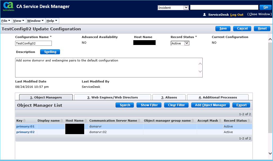Sort by Record Status column arrows
273x161 pixels.
tap(249, 121)
